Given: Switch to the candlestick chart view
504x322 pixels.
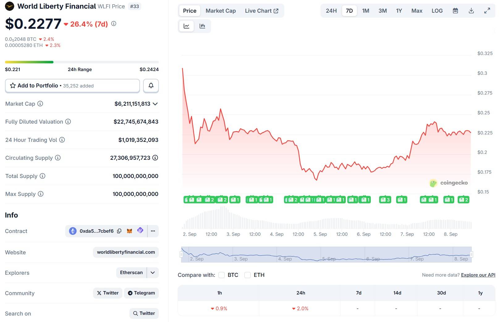Looking at the screenshot, I should pyautogui.click(x=202, y=26).
